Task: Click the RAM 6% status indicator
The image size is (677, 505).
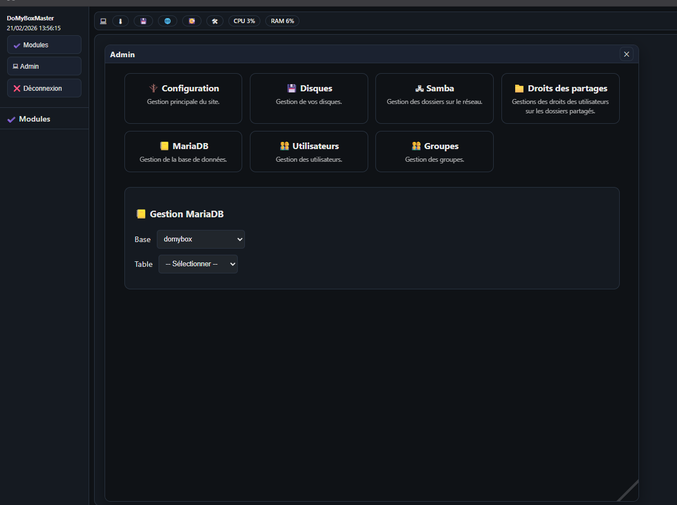Action: [282, 21]
